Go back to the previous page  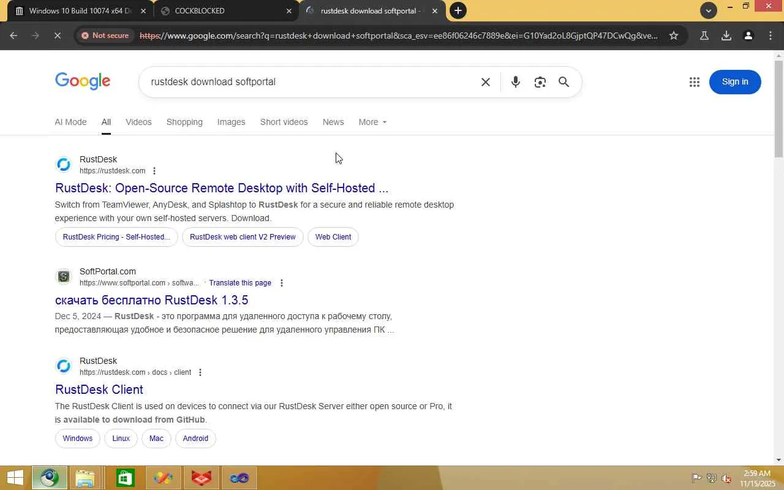click(13, 36)
